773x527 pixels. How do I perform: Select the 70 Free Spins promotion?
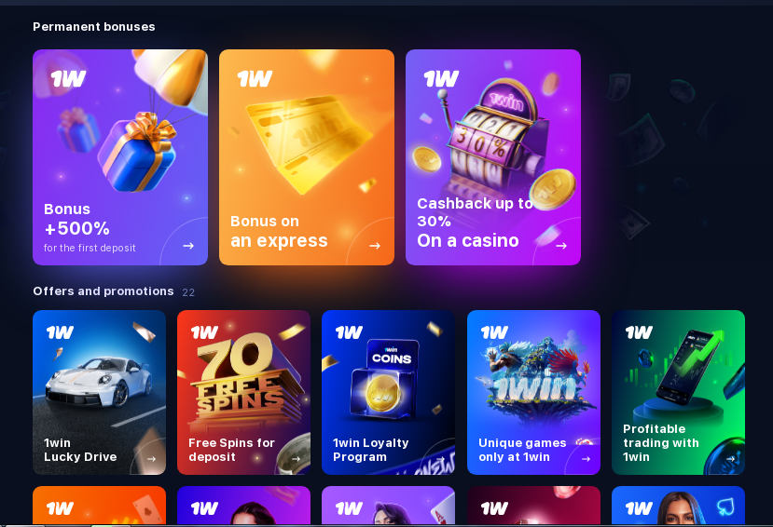[x=243, y=392]
